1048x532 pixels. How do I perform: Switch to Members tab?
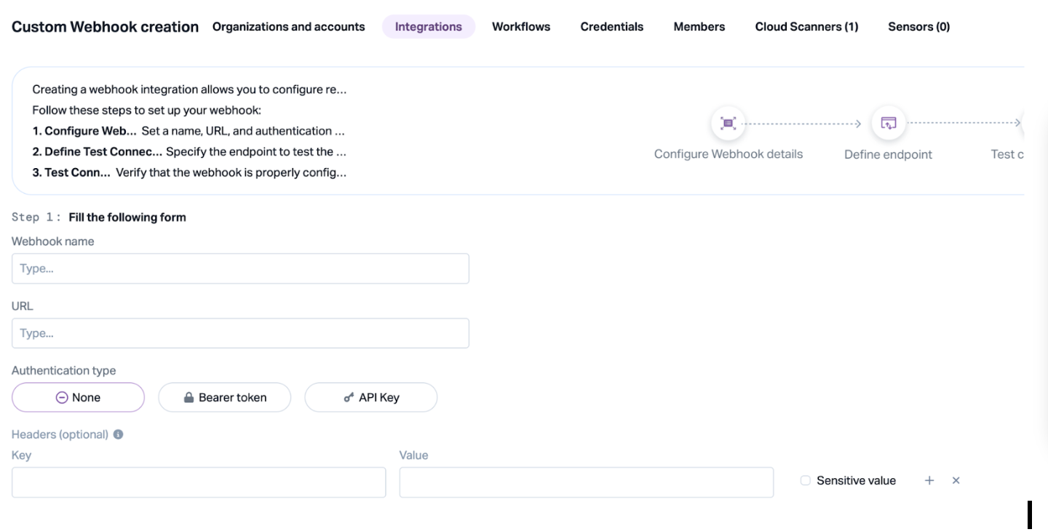pyautogui.click(x=699, y=27)
